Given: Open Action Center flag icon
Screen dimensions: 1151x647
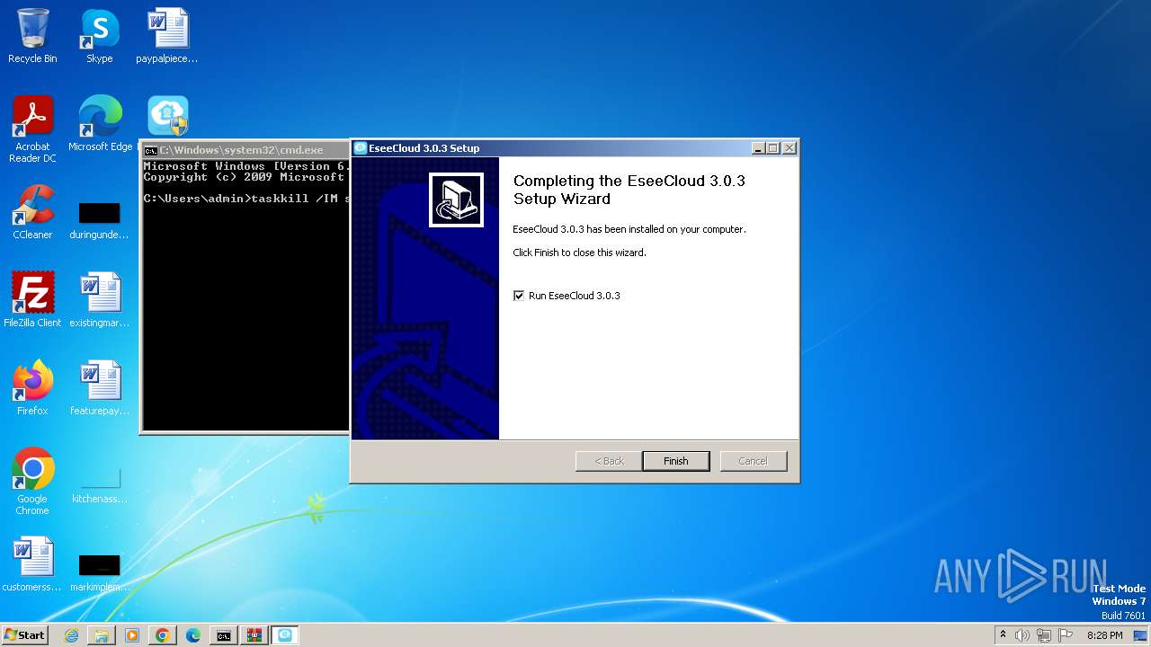Looking at the screenshot, I should click(x=1065, y=635).
